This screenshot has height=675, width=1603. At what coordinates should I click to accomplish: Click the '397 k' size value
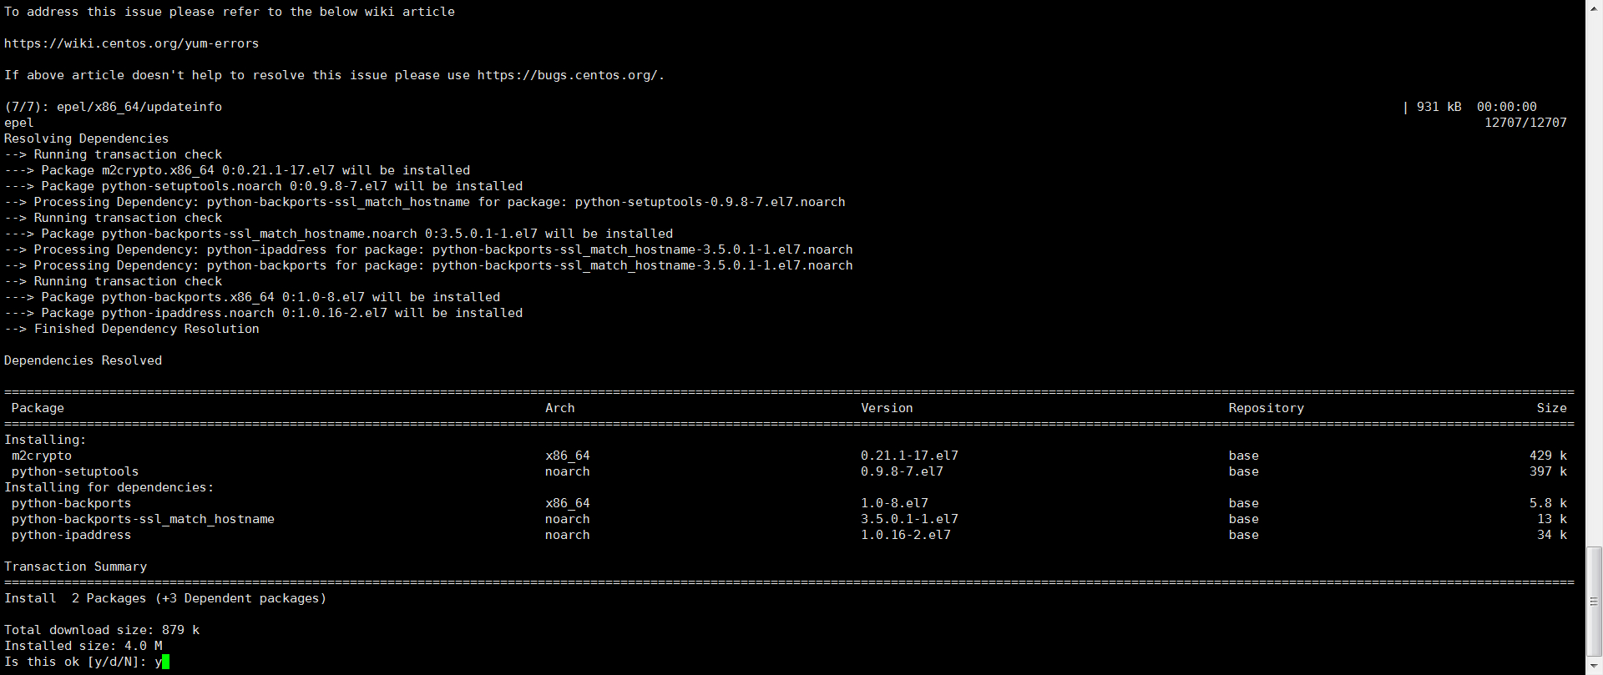pyautogui.click(x=1548, y=471)
